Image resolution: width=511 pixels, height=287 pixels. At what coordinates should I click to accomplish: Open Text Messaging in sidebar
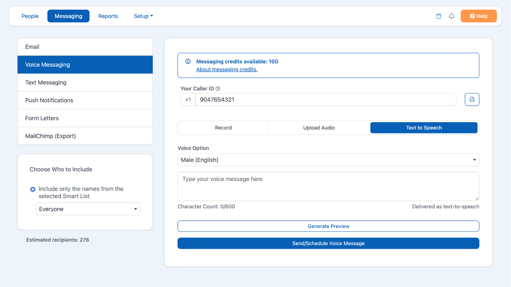coord(85,83)
